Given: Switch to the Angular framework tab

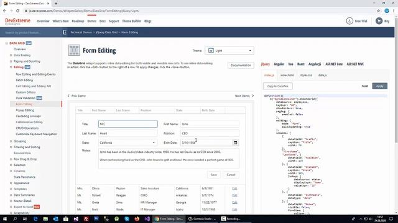Looking at the screenshot, I should pos(279,64).
